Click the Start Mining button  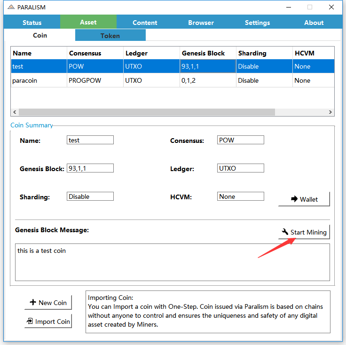[x=304, y=232]
